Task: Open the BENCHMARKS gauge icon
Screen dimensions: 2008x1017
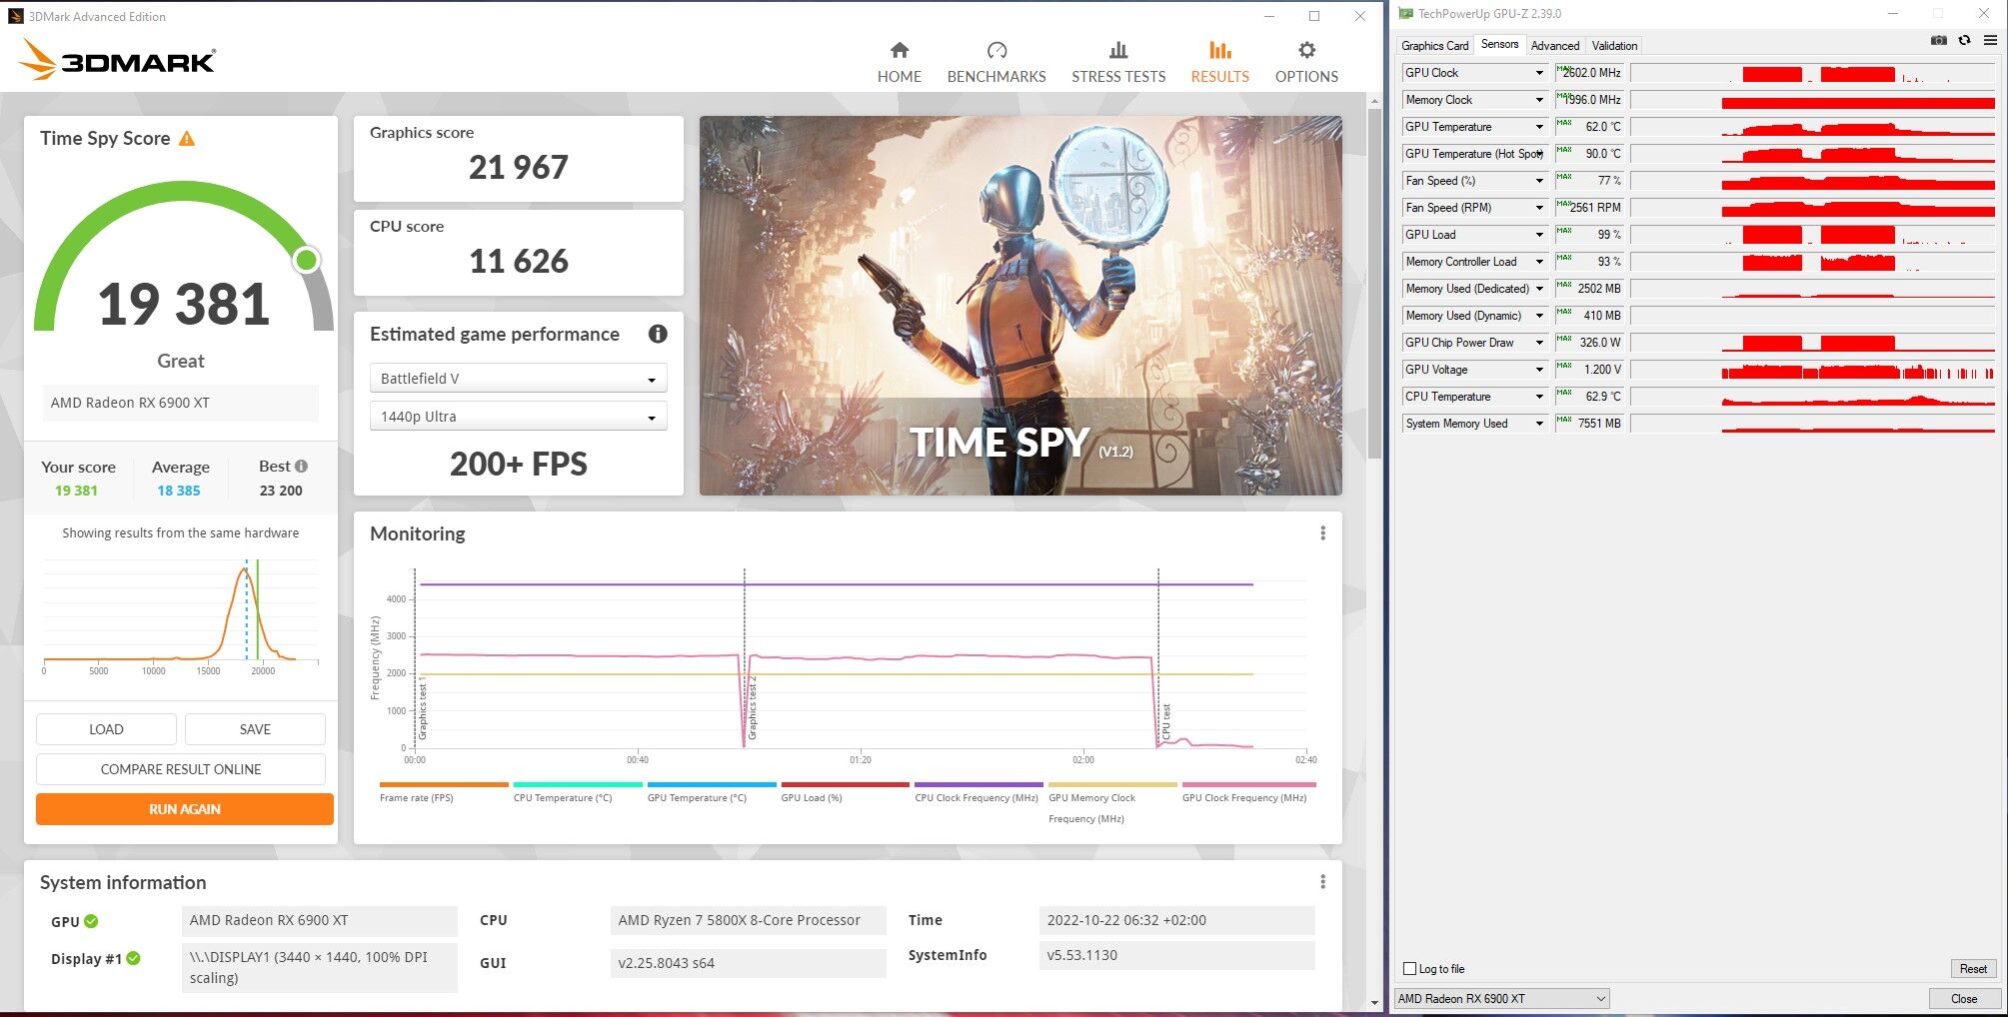Action: (x=997, y=50)
